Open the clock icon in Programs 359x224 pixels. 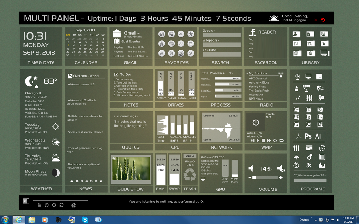tap(322, 148)
